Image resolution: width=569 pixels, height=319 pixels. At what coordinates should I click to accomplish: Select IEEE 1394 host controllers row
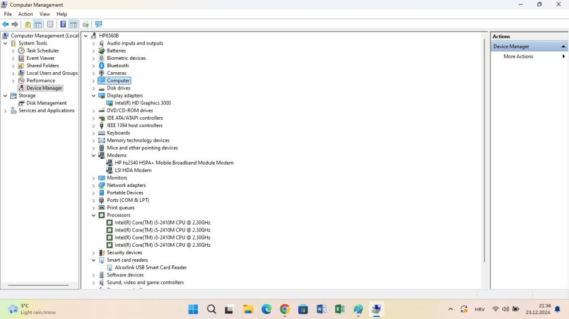coord(135,125)
